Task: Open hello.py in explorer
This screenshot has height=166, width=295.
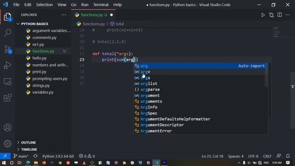Action: point(40,58)
